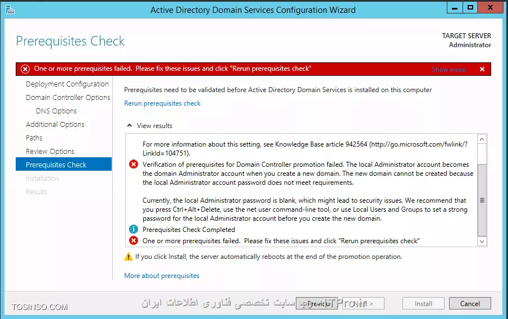Cancel the configuration wizard
Image resolution: width=508 pixels, height=319 pixels.
(x=470, y=303)
